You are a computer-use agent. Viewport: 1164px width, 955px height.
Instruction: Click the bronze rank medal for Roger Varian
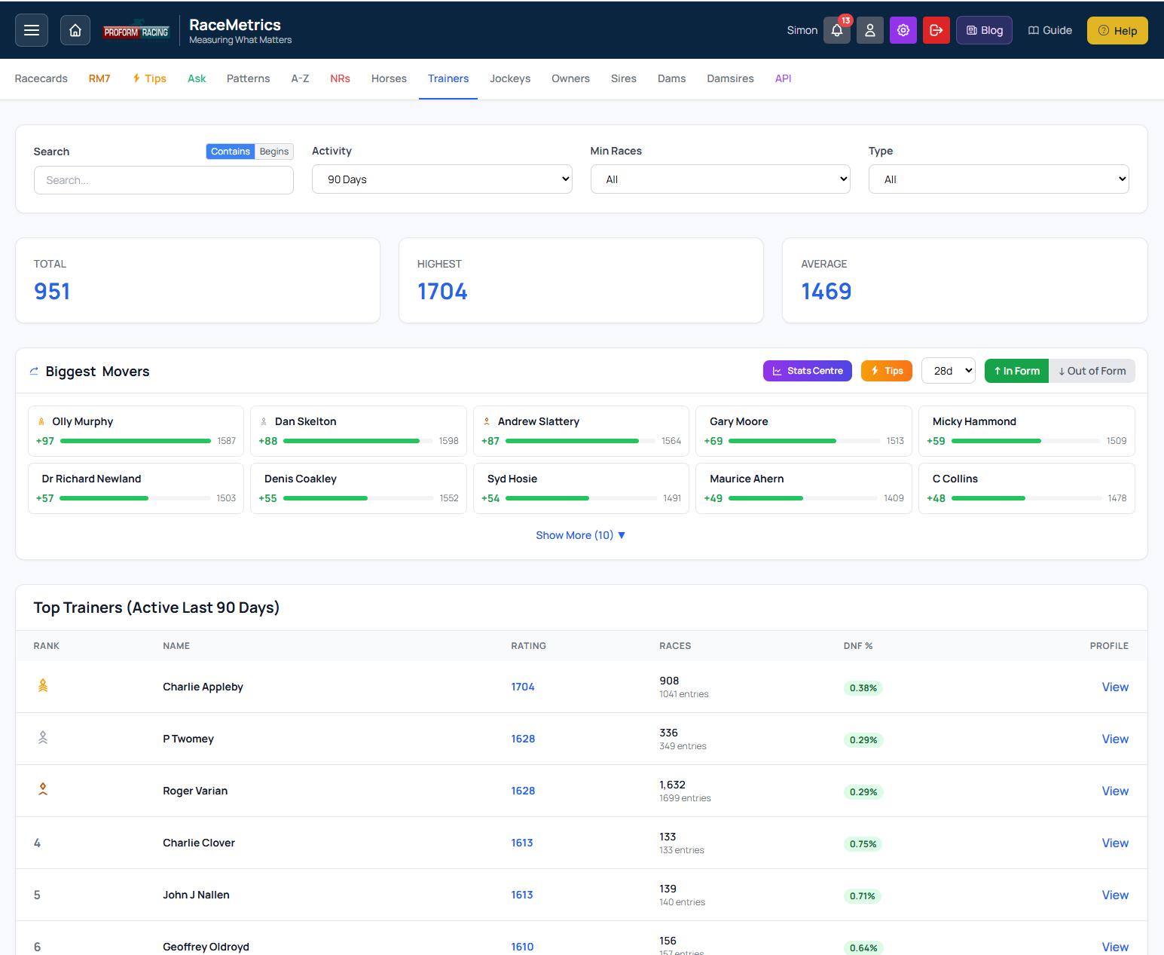pos(43,790)
